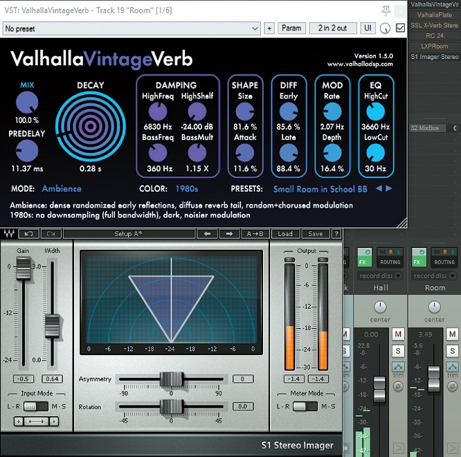Click the A->B copy button
461x457 pixels.
click(x=255, y=234)
